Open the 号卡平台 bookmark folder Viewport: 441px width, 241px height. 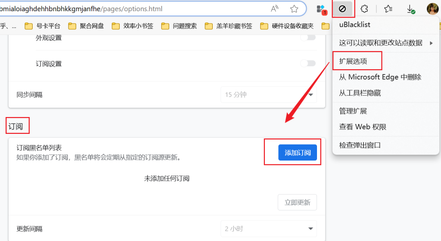(x=43, y=26)
